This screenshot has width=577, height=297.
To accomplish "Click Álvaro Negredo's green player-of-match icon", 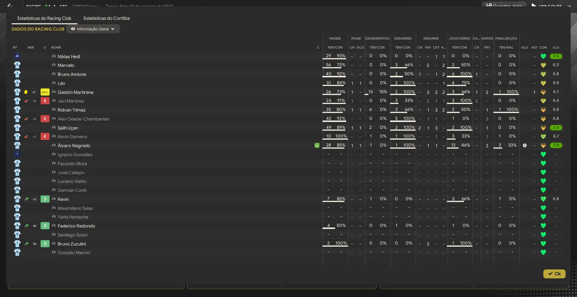I will tap(317, 145).
